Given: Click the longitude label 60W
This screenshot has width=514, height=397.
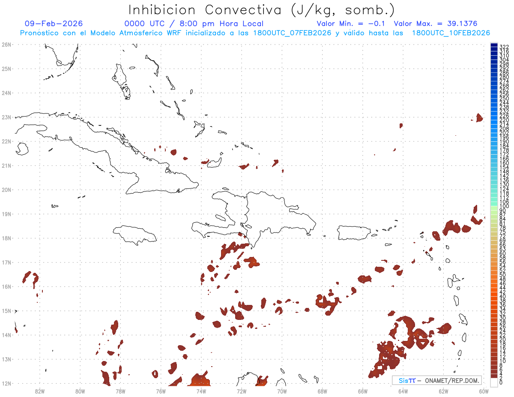Looking at the screenshot, I should [x=484, y=391].
